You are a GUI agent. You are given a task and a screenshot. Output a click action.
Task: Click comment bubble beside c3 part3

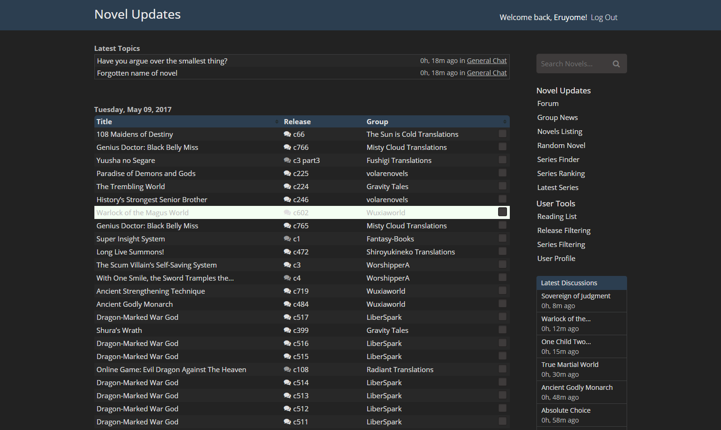[x=287, y=161]
